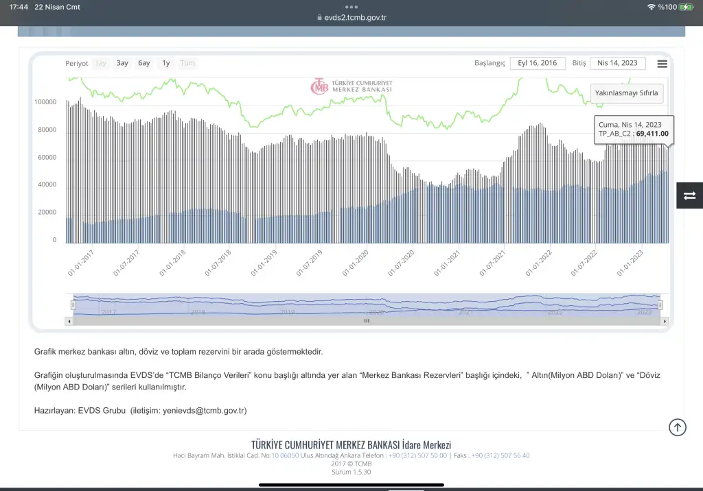Click the navigator right scroll arrow
This screenshot has height=491, width=703.
pos(665,321)
